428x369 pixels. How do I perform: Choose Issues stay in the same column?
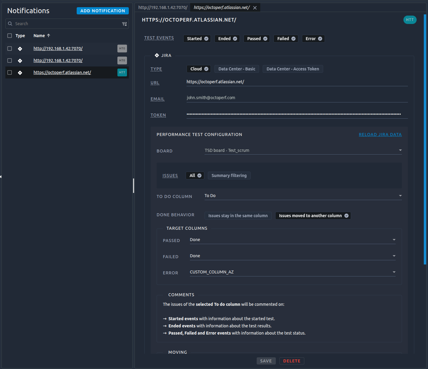point(238,216)
